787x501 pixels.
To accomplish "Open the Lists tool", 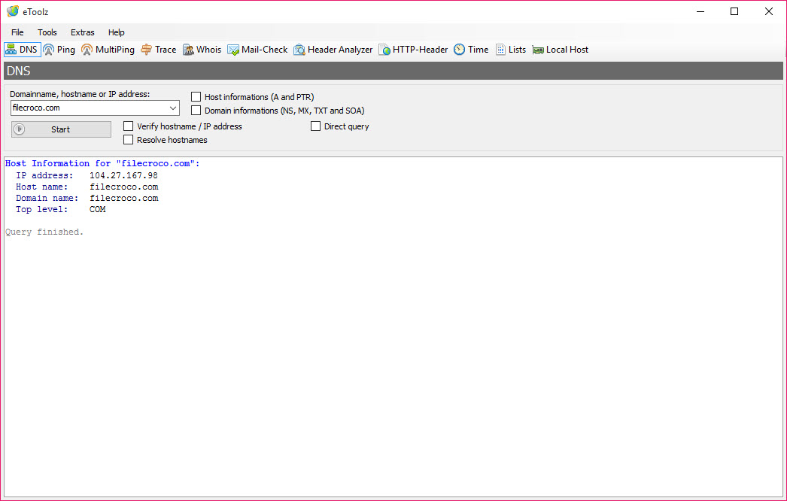I will coord(510,50).
